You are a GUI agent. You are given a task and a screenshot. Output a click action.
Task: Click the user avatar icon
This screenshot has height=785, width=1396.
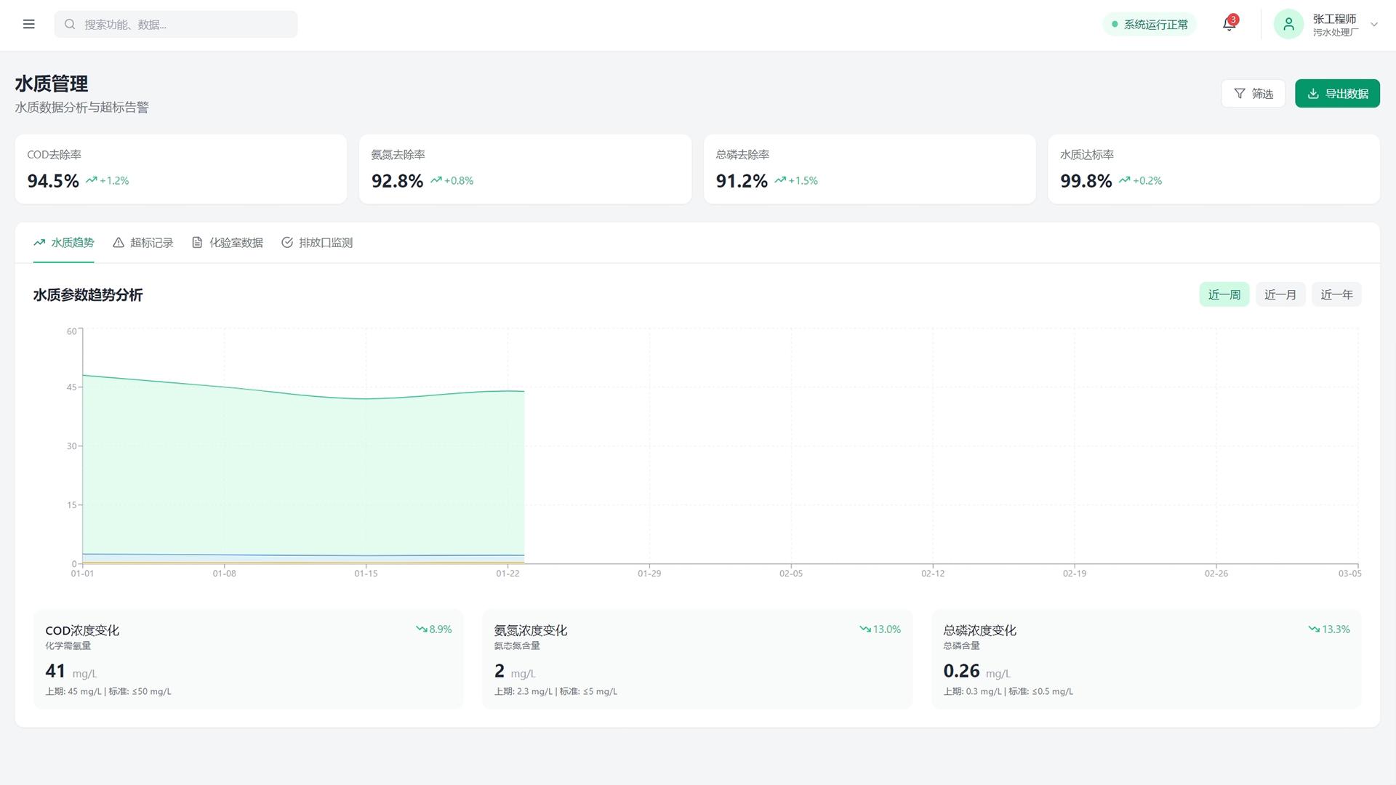point(1288,24)
